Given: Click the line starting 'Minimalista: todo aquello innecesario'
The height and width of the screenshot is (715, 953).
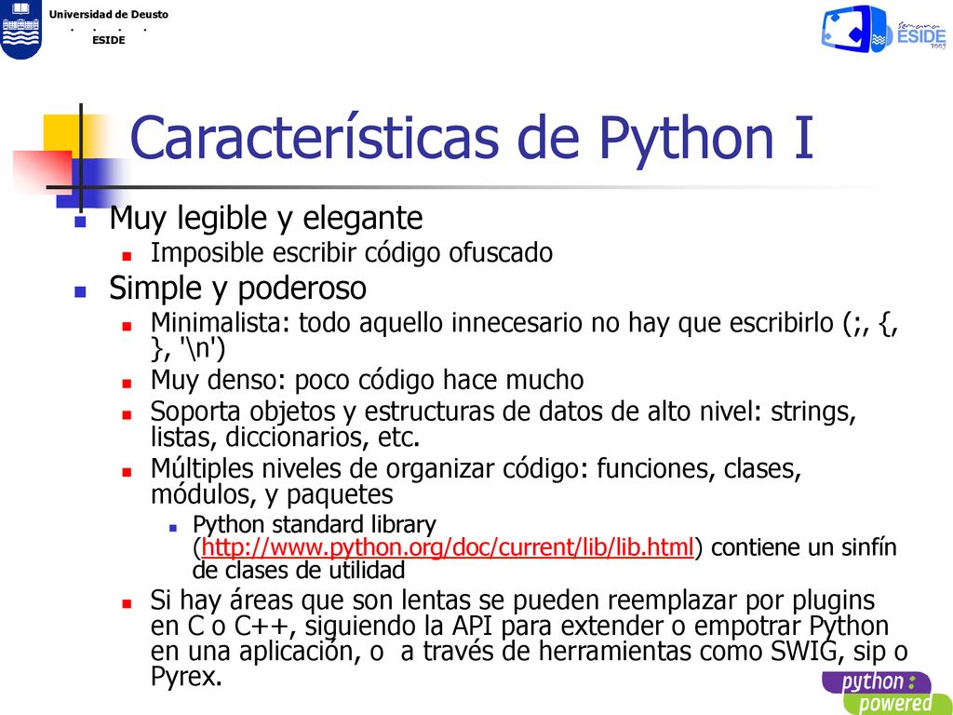Looking at the screenshot, I should click(x=525, y=323).
